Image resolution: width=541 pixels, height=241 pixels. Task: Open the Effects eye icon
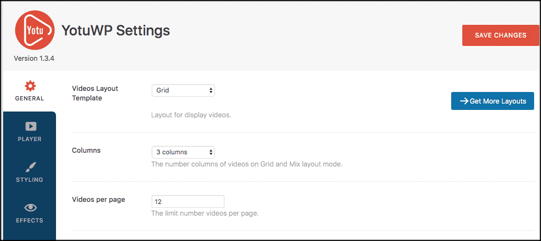30,208
